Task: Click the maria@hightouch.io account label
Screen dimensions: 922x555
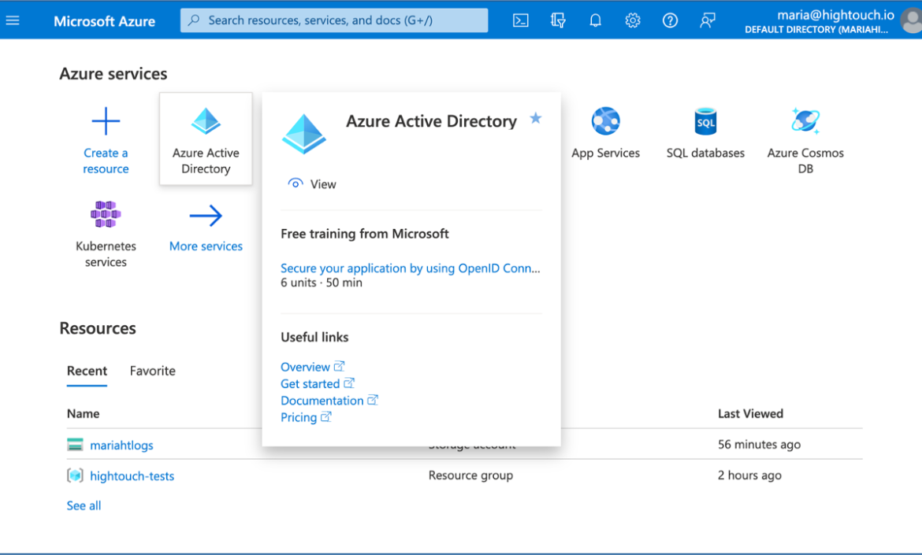Action: coord(835,15)
